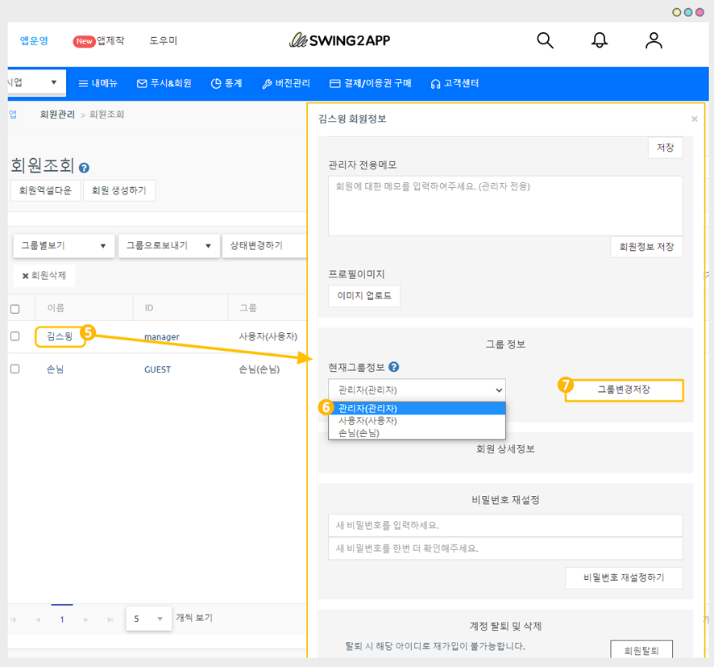This screenshot has width=714, height=667.
Task: Click the 회원엑셀다운 button
Action: pyautogui.click(x=46, y=190)
